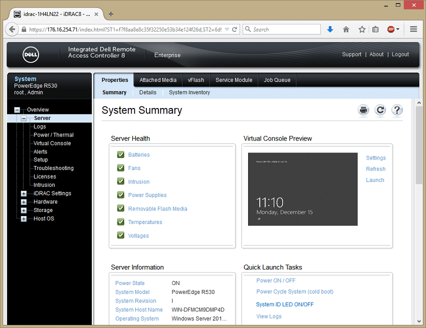The width and height of the screenshot is (426, 328).
Task: Select the Summary sub-tab
Action: click(114, 92)
